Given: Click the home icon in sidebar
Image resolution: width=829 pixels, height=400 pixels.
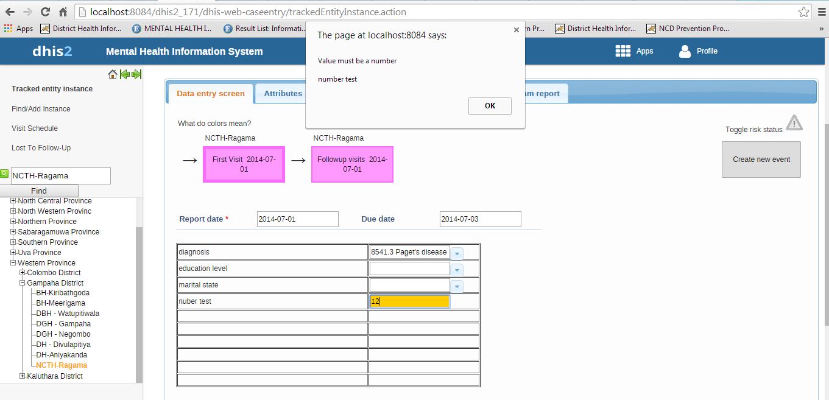Looking at the screenshot, I should (x=112, y=74).
